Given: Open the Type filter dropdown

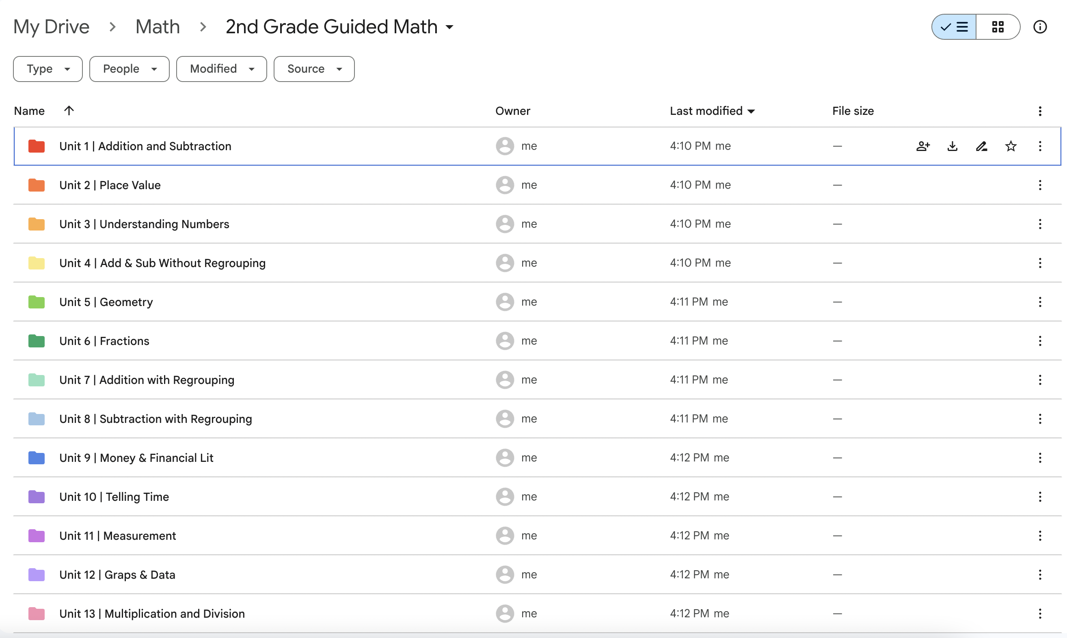Looking at the screenshot, I should tap(48, 69).
